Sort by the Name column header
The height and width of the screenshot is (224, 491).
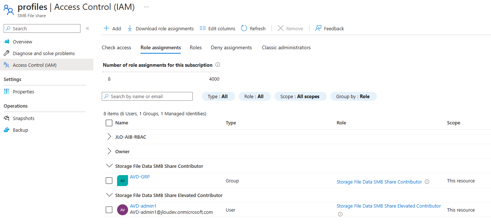coord(122,123)
